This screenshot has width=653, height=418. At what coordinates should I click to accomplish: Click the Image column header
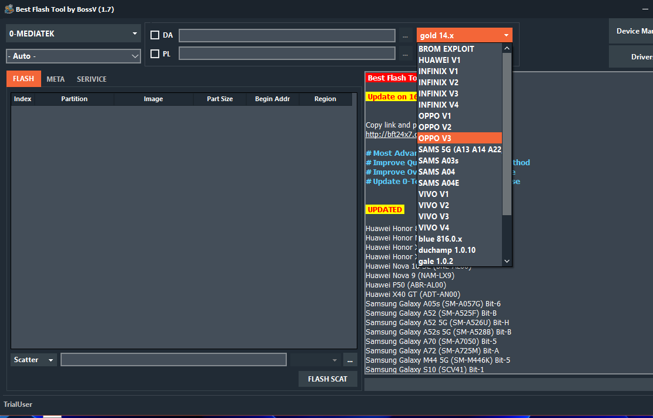coord(153,99)
